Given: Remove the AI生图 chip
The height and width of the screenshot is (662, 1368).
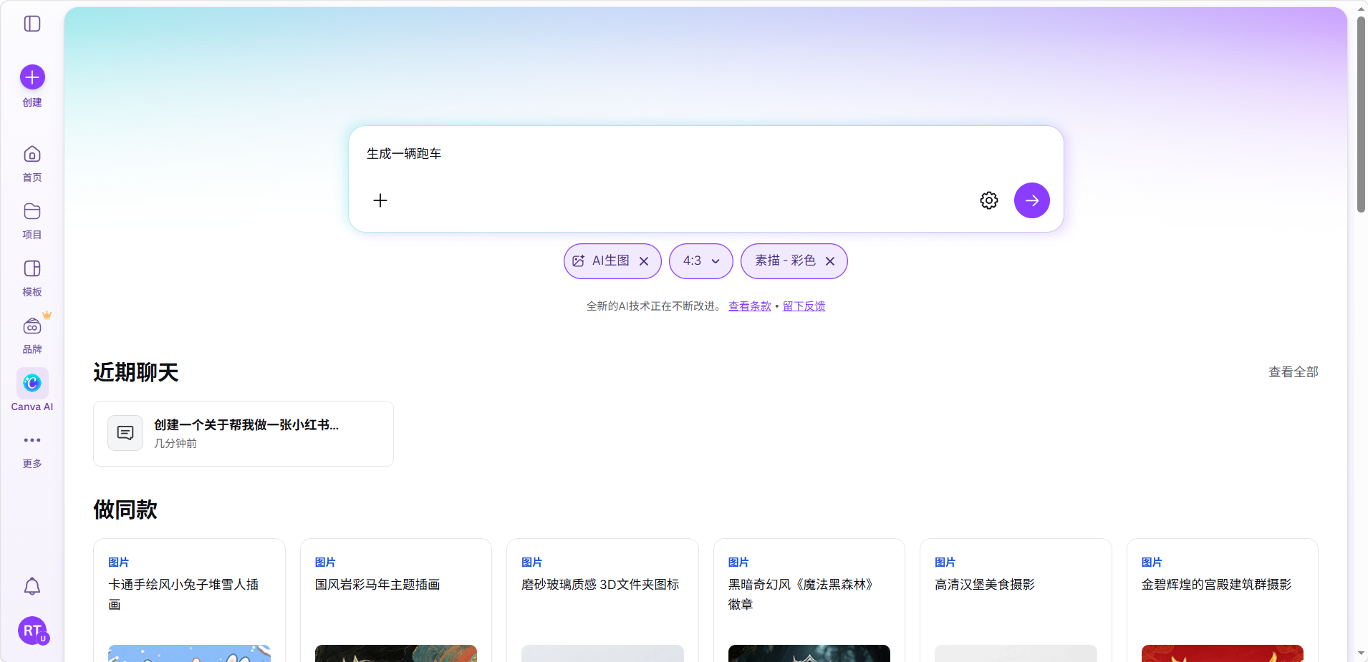Looking at the screenshot, I should pos(644,261).
